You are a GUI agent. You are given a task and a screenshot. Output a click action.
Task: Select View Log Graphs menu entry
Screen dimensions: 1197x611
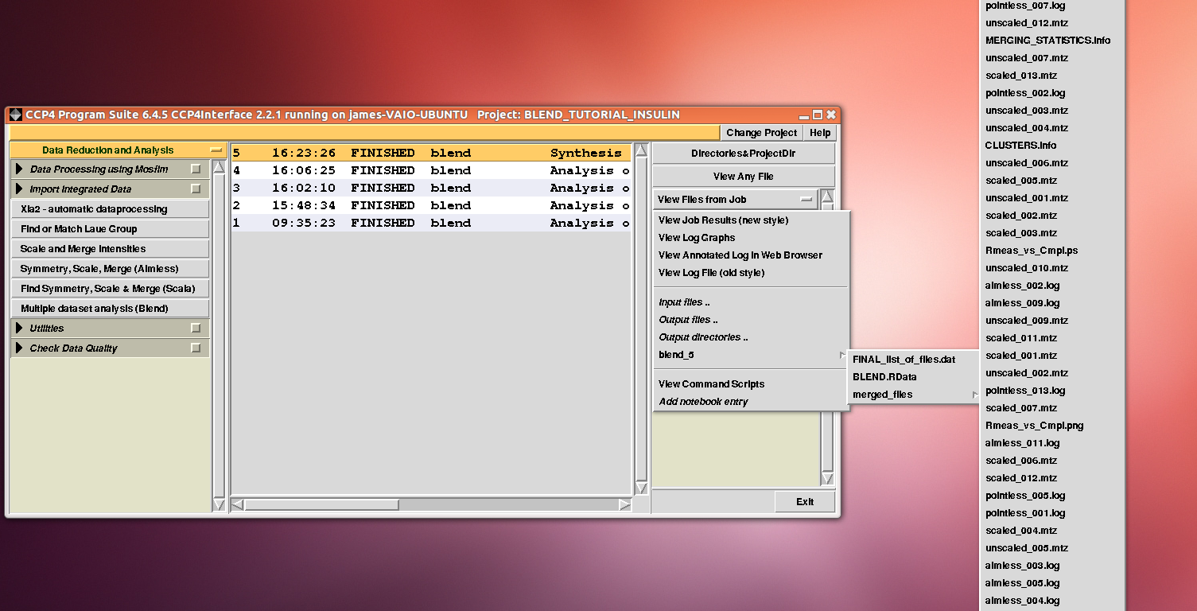tap(697, 238)
